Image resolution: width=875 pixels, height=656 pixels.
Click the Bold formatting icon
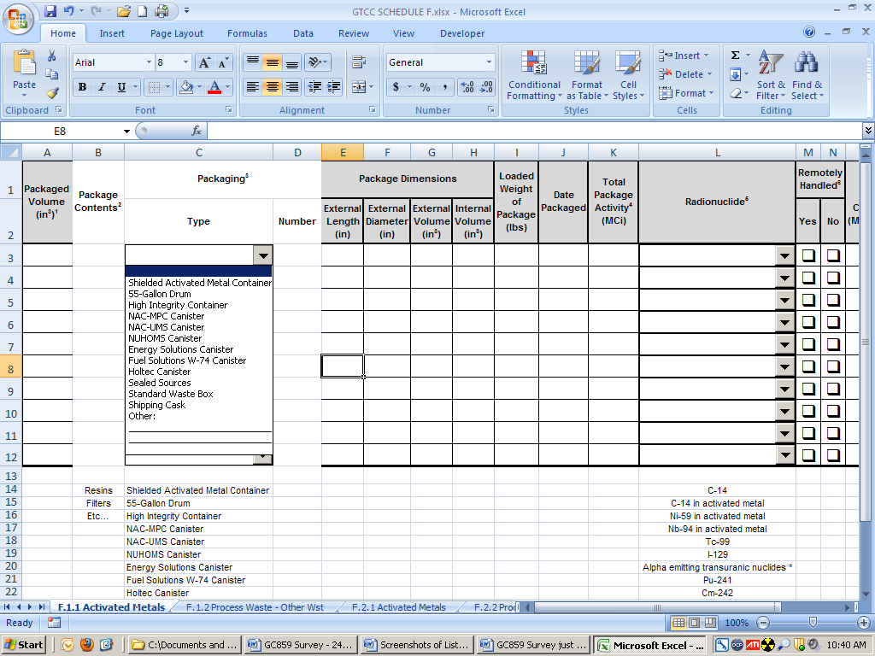pos(82,87)
